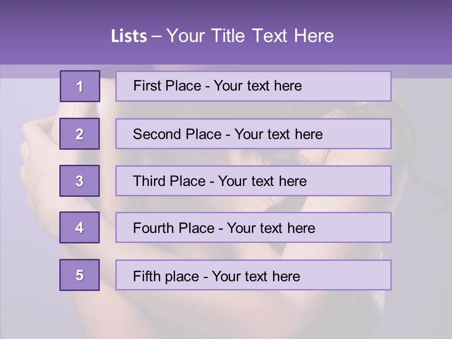The image size is (452, 339).
Task: Click the Second Place text bar
Action: tap(253, 134)
